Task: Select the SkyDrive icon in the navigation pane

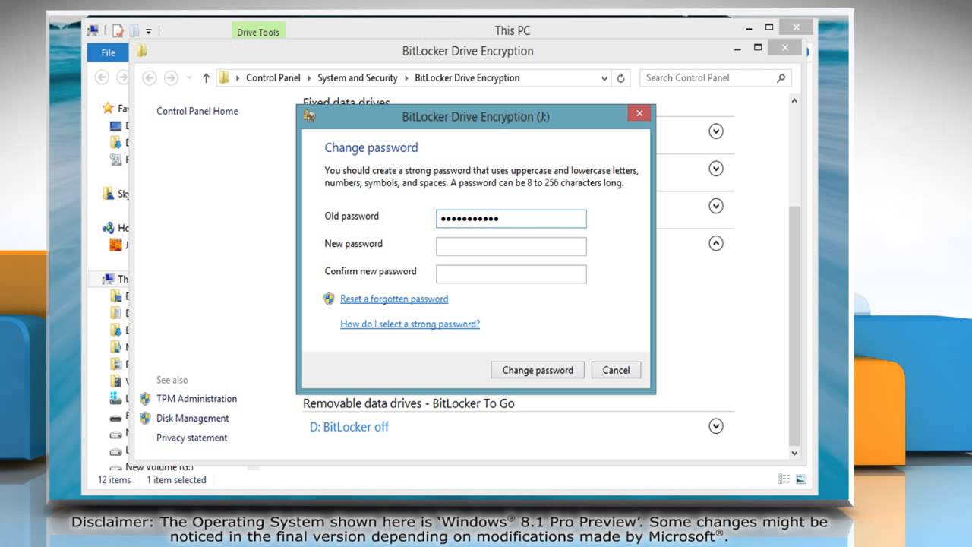Action: point(108,194)
